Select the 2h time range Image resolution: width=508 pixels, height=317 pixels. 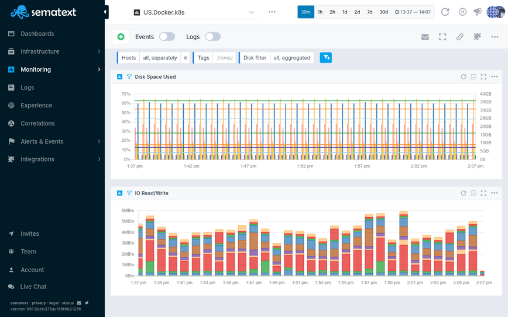coord(332,12)
